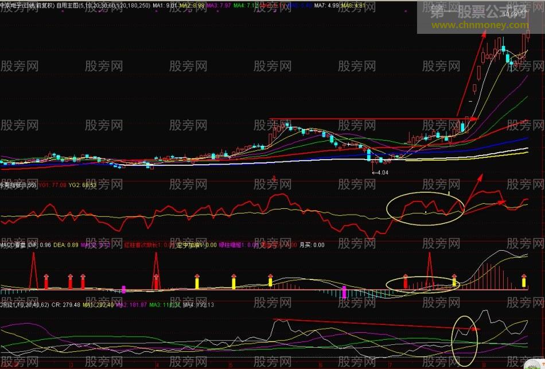The height and width of the screenshot is (369, 545).
Task: Click the MA1: 9.01 value in main chart header
Action: [x=165, y=6]
